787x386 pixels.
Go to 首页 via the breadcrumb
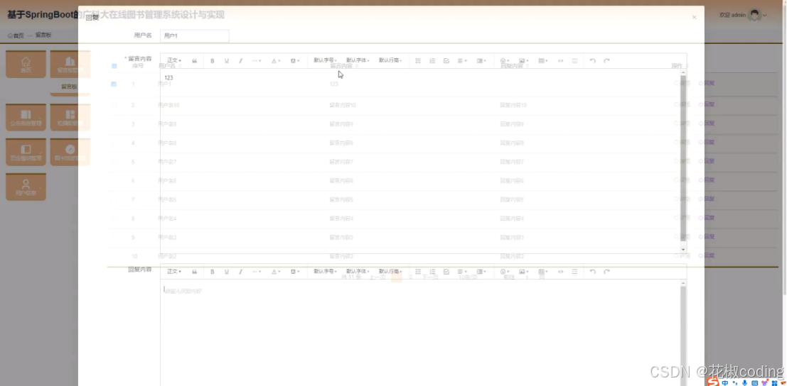pyautogui.click(x=16, y=35)
